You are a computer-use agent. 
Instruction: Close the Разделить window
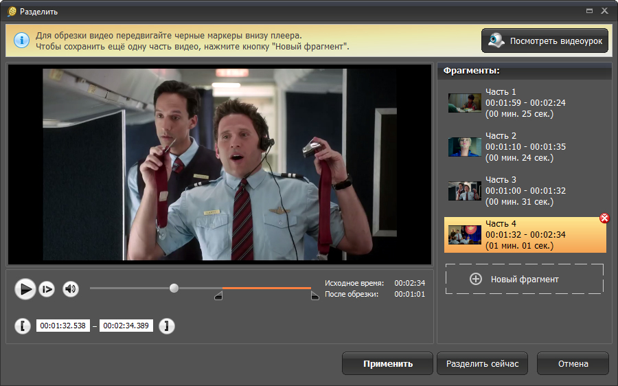[x=604, y=11]
